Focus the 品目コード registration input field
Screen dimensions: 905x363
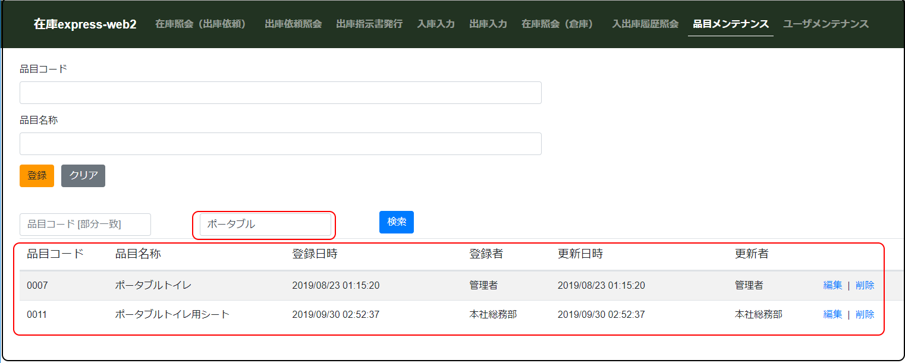[x=280, y=93]
